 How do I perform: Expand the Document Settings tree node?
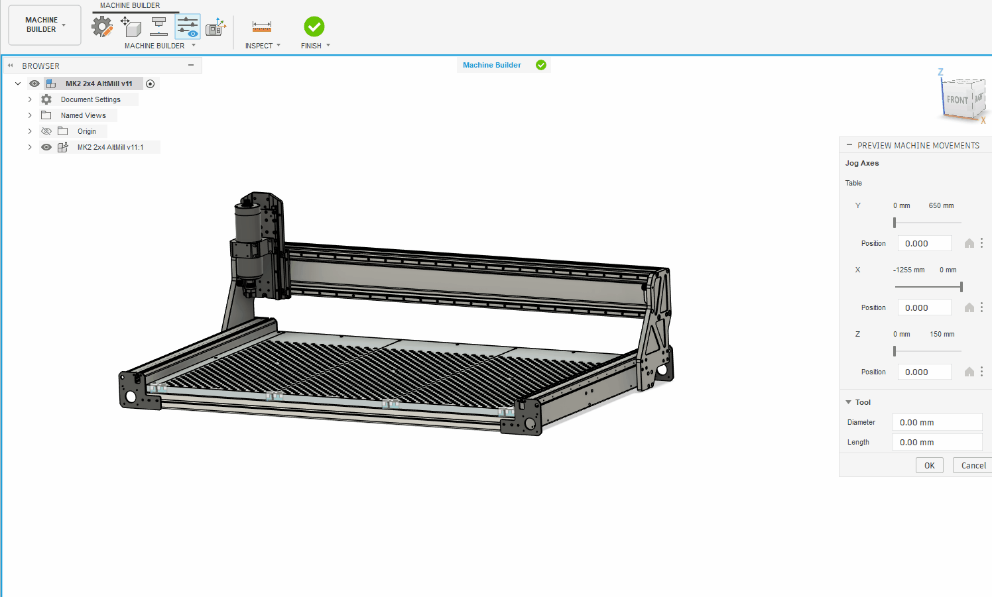point(30,99)
